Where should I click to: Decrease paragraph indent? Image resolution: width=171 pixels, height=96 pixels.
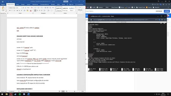[x=45, y=8]
